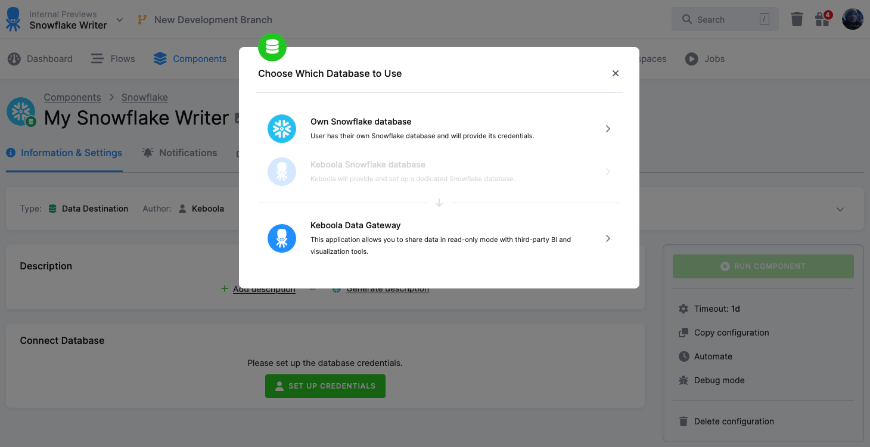Click the Keboola Data Gateway octopus icon
Image resolution: width=870 pixels, height=447 pixels.
pos(282,238)
